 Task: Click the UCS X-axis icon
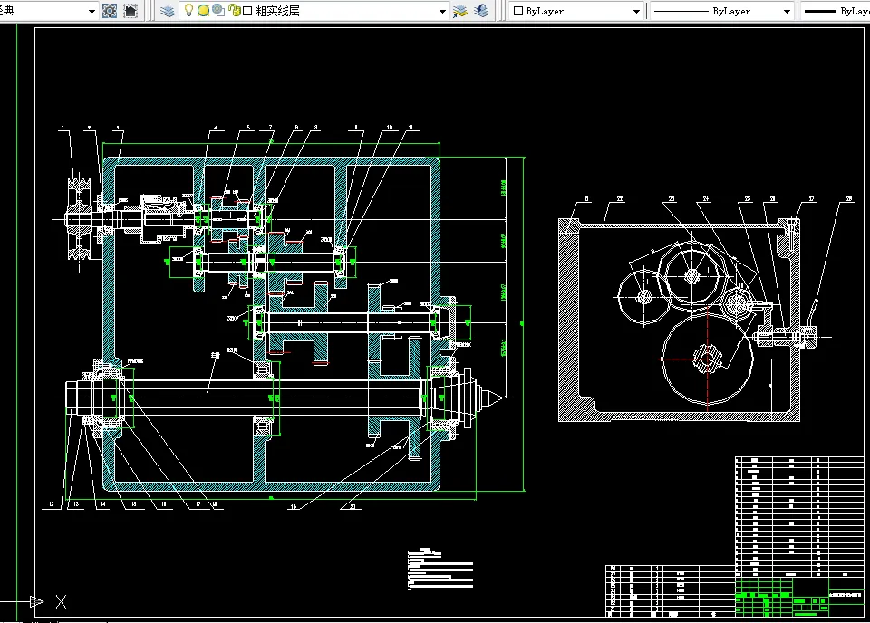click(61, 600)
